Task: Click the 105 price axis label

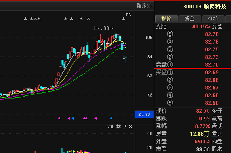Action: [x=149, y=38]
